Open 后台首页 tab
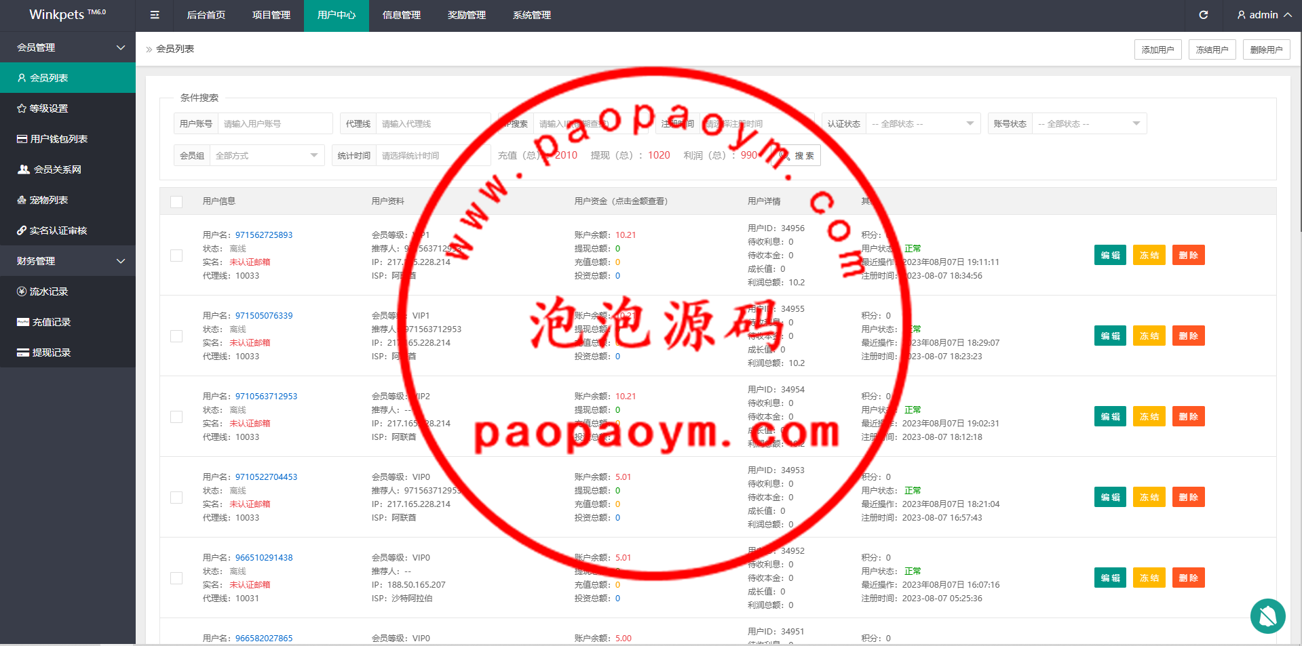The height and width of the screenshot is (646, 1302). click(206, 15)
